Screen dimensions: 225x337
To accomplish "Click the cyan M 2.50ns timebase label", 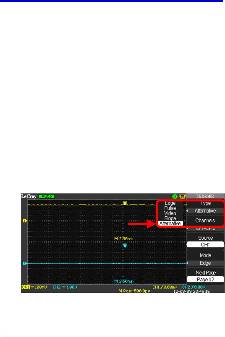I will tap(123, 281).
